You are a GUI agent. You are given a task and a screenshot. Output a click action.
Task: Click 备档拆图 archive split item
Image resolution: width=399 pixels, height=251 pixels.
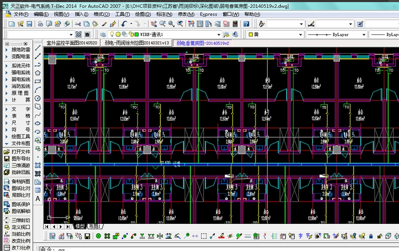tap(17, 181)
